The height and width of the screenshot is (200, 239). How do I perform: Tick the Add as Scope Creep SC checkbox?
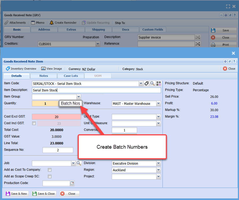[50, 176]
